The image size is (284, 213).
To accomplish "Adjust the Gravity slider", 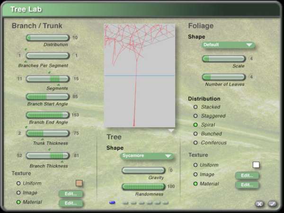I will (143, 170).
